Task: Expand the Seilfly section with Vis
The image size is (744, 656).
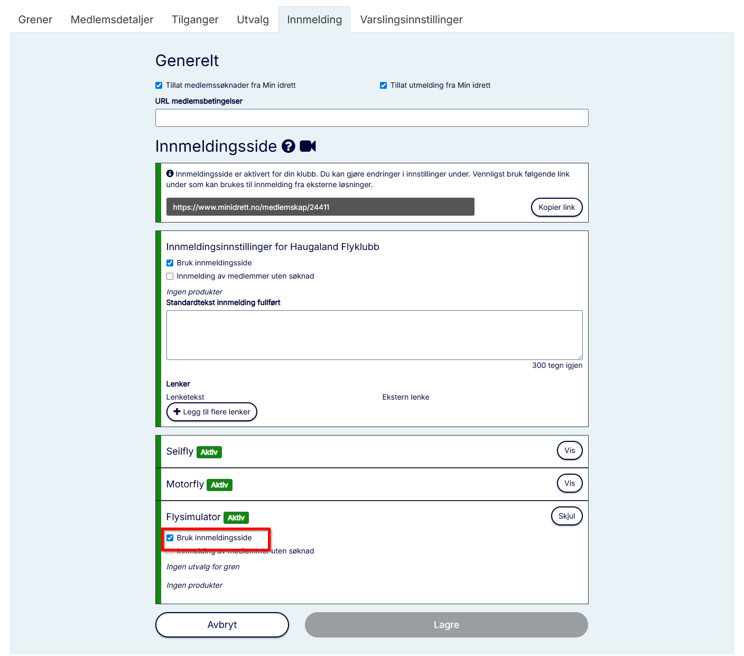Action: [x=569, y=451]
